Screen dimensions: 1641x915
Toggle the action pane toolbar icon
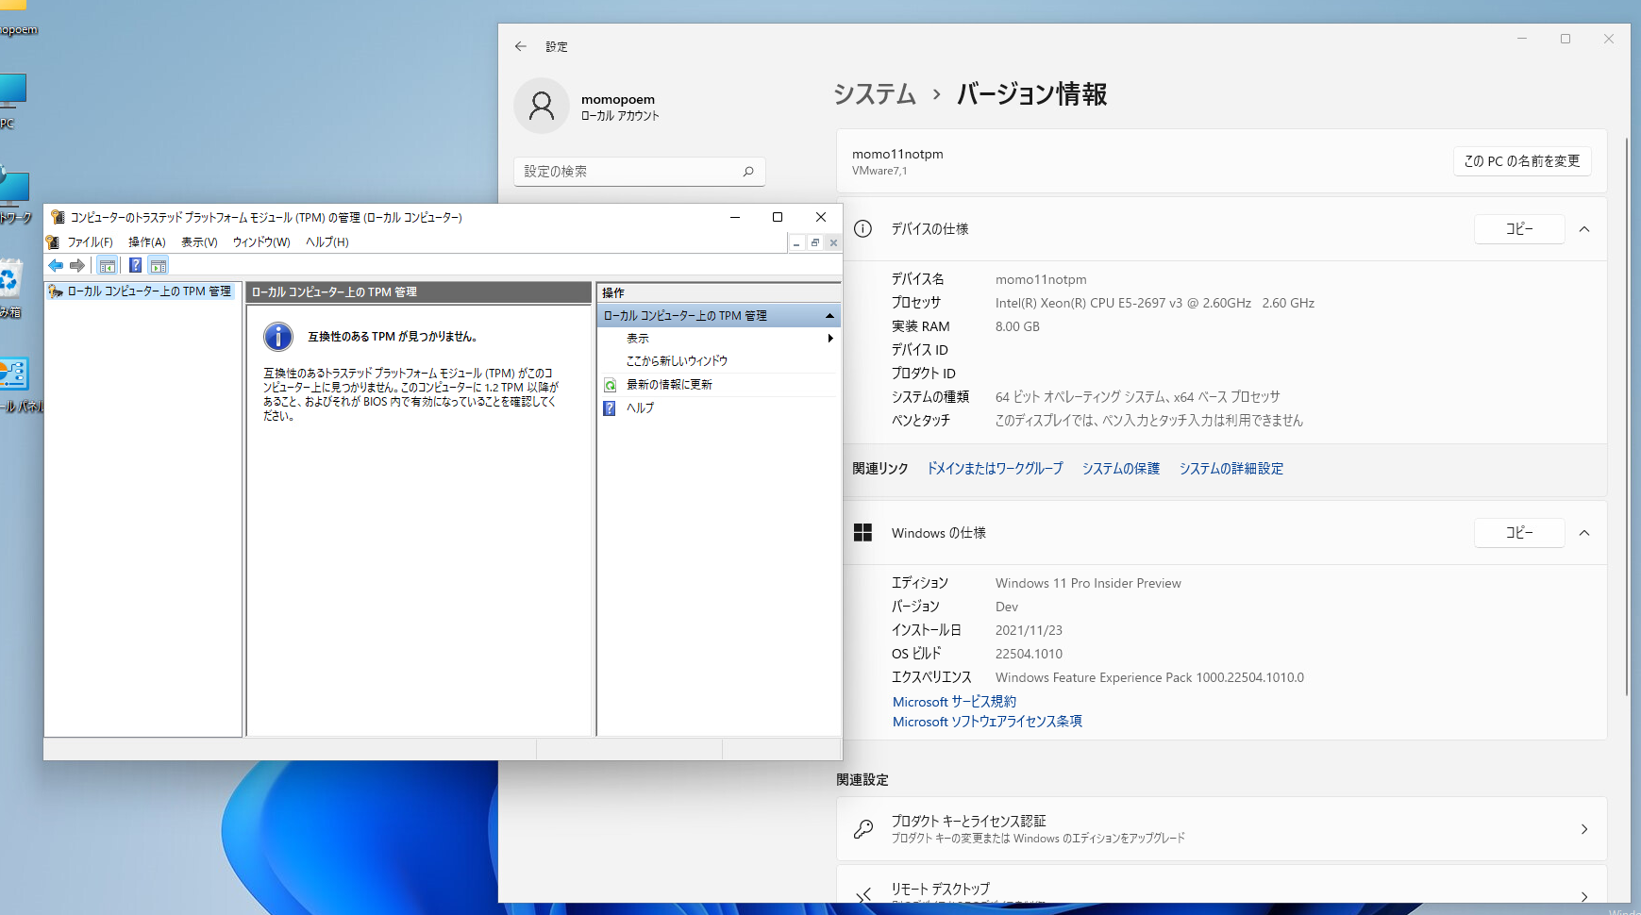point(159,266)
